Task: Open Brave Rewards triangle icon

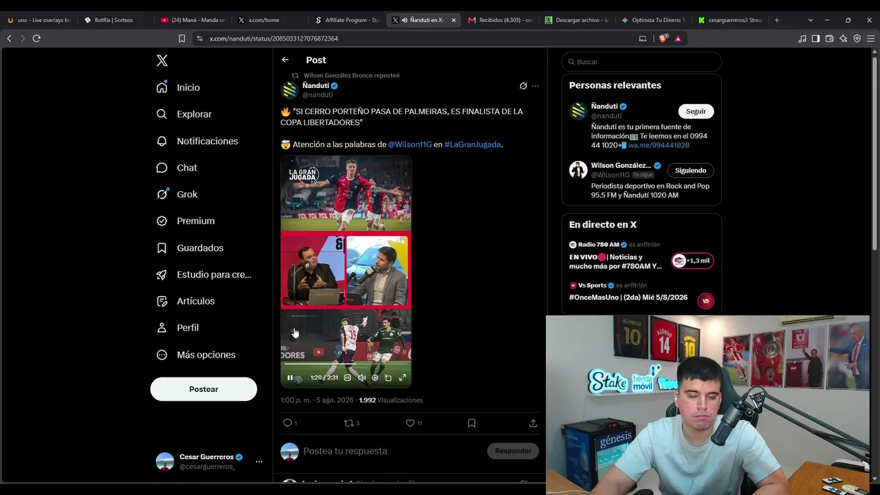Action: pyautogui.click(x=678, y=38)
